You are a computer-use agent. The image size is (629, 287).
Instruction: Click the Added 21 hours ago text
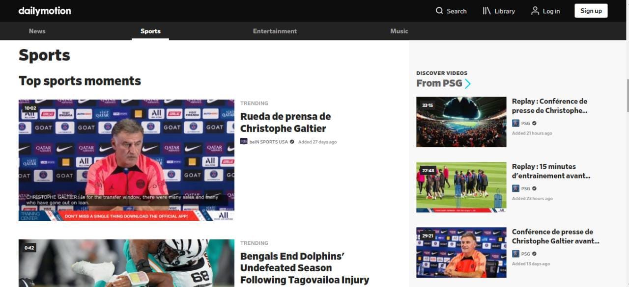(532, 133)
